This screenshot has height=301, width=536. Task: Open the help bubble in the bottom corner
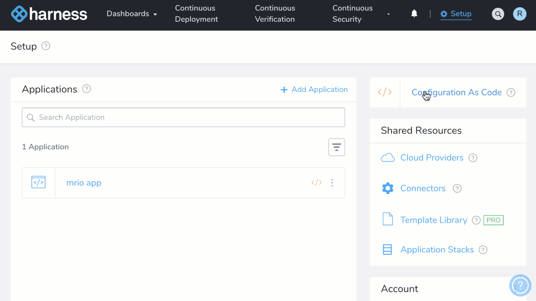pos(520,286)
